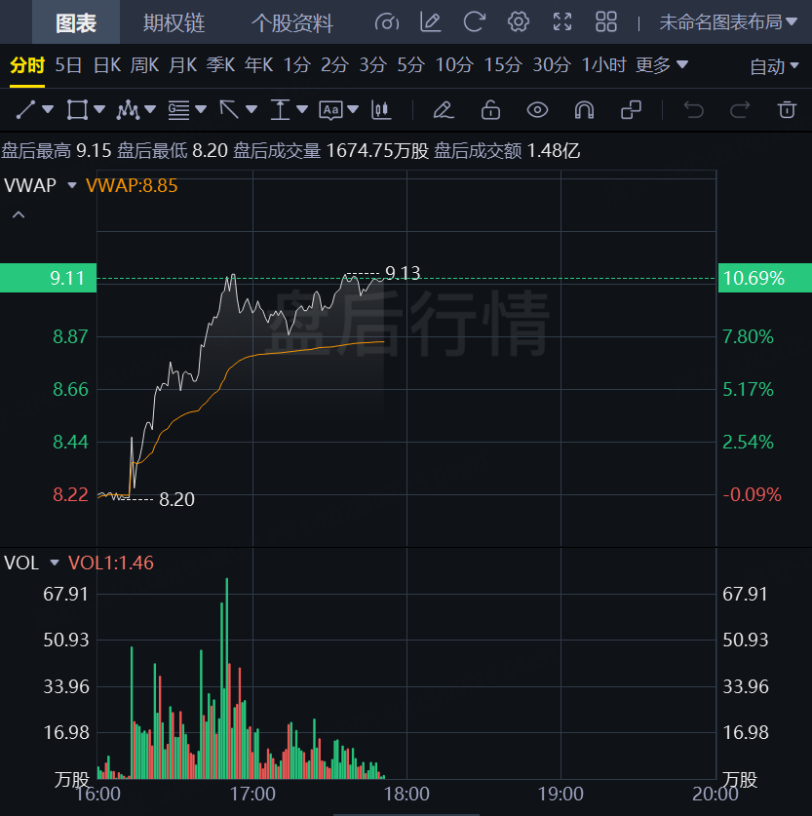812x816 pixels.
Task: Delete drawings with the trash icon
Action: [787, 109]
